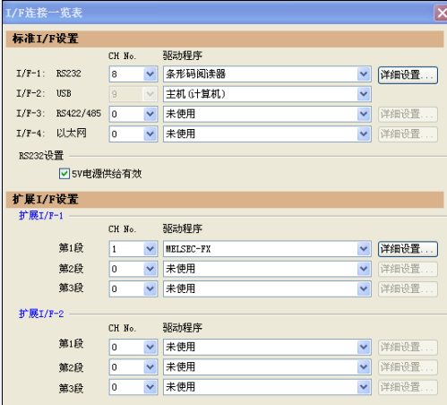Open detailed settings for MELSEC-FX driver

(408, 249)
